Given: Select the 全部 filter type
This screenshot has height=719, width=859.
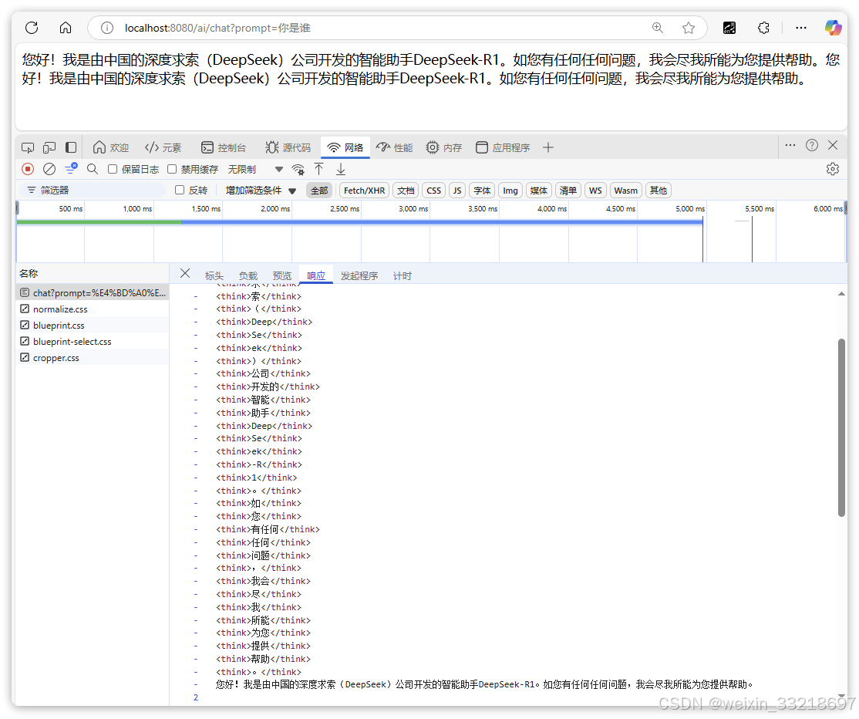Looking at the screenshot, I should [319, 191].
